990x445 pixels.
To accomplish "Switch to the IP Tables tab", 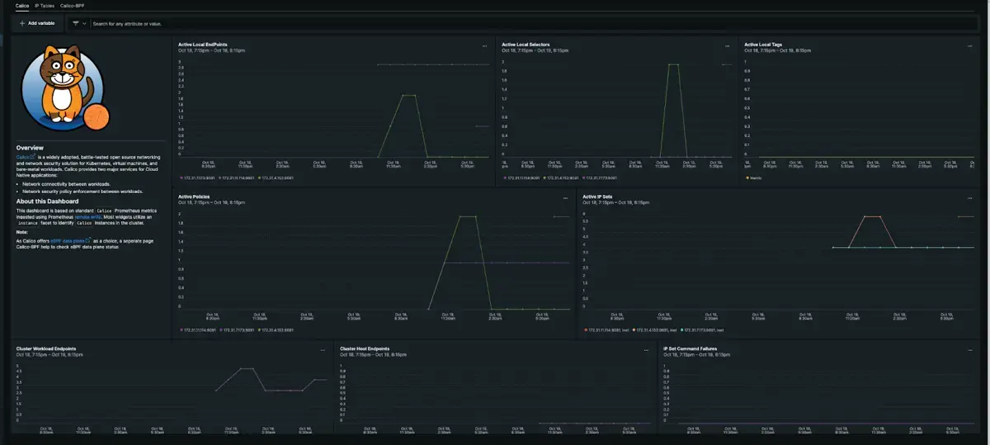I will coord(45,6).
